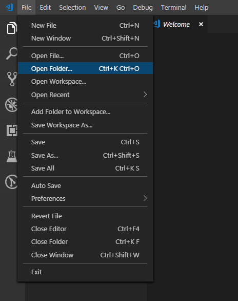Open the Git branch circle icon view

coord(11,182)
